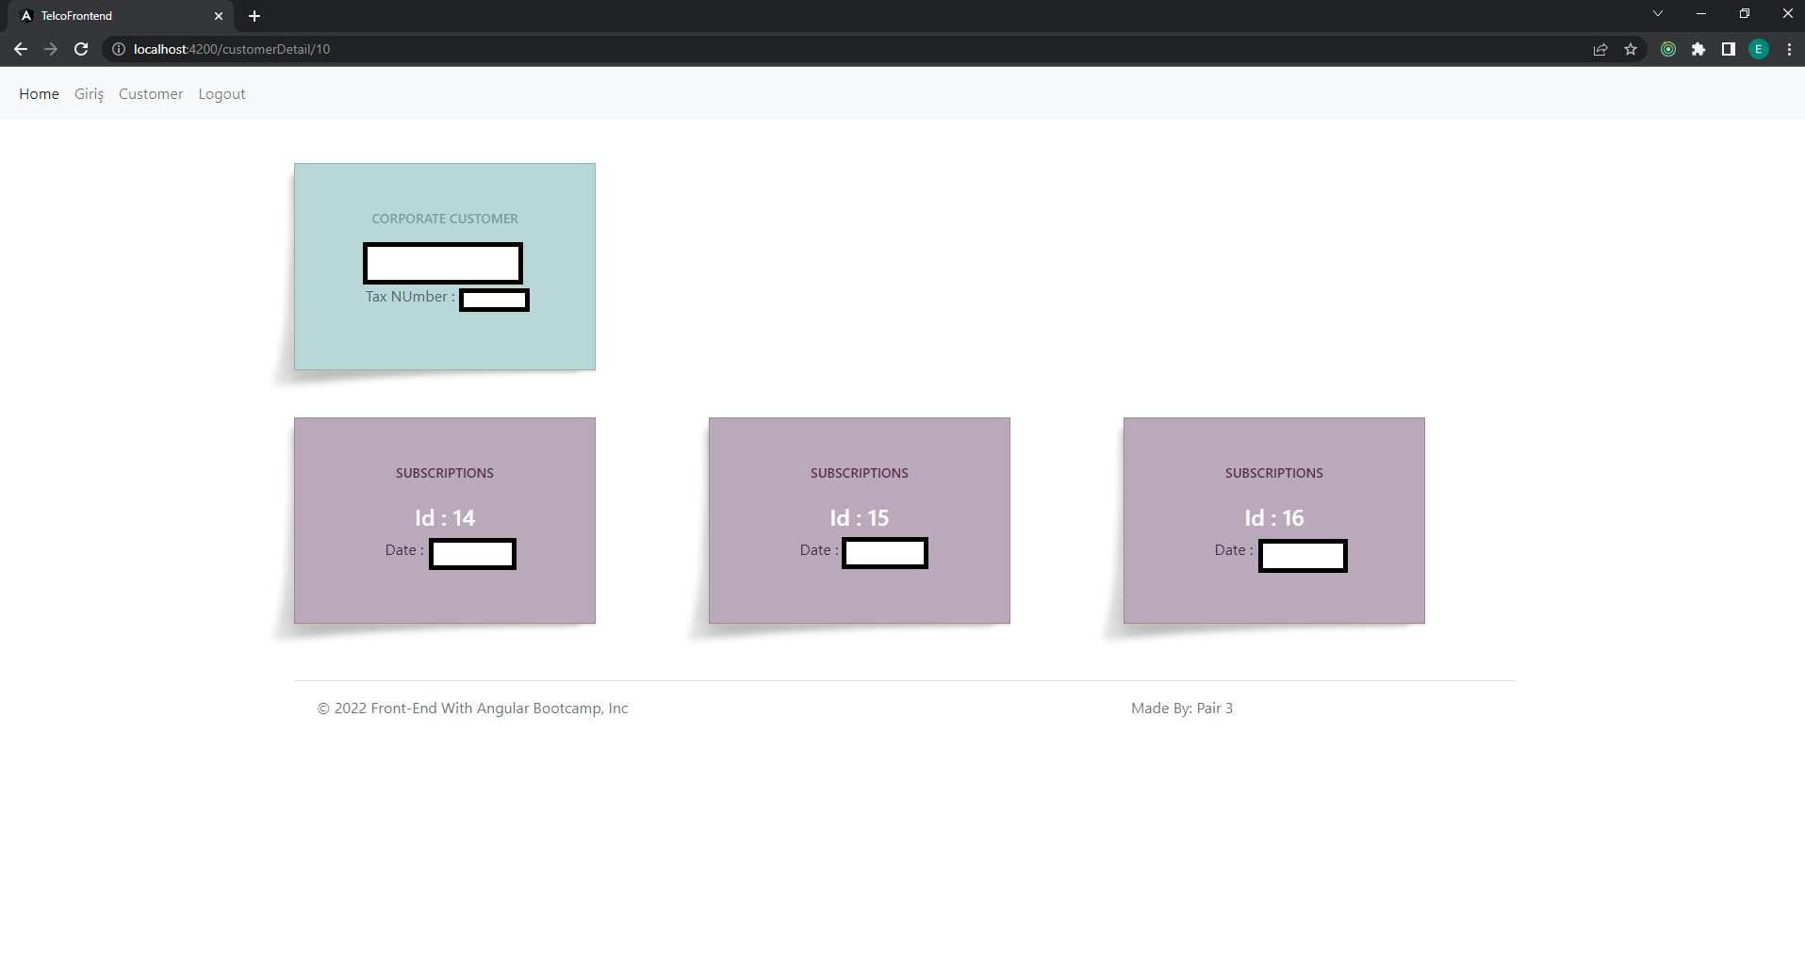1805x978 pixels.
Task: Click the share icon in the address bar
Action: [1600, 49]
